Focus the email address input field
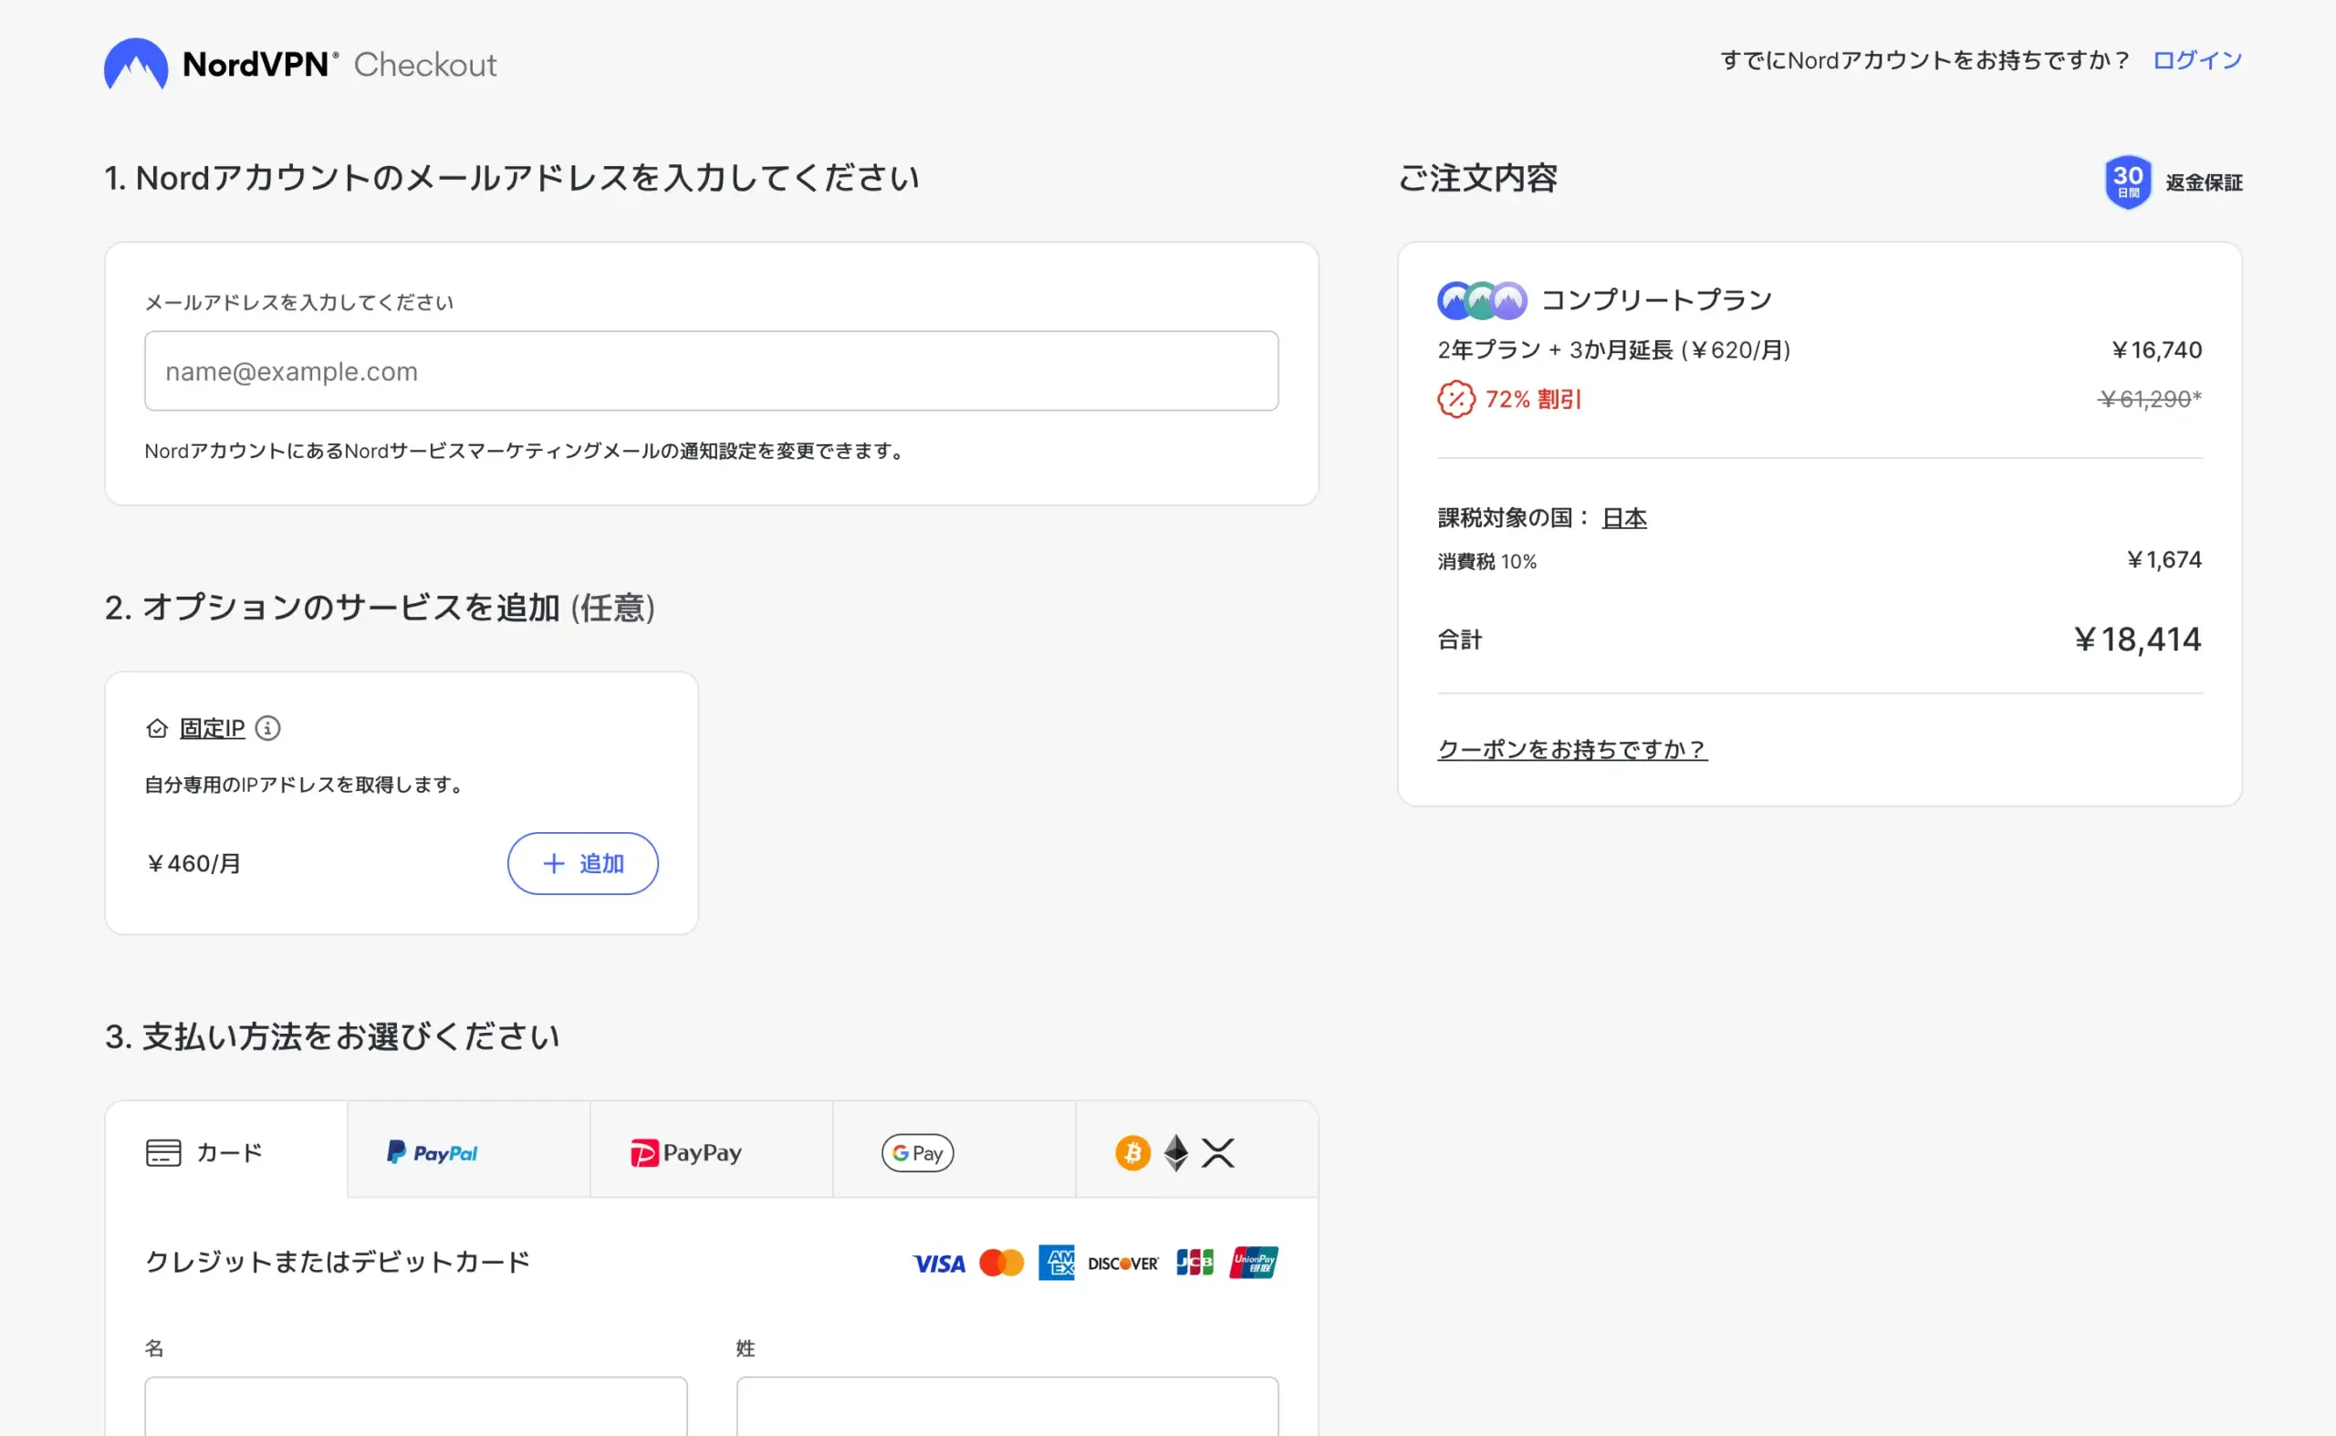The image size is (2336, 1436). (x=712, y=371)
